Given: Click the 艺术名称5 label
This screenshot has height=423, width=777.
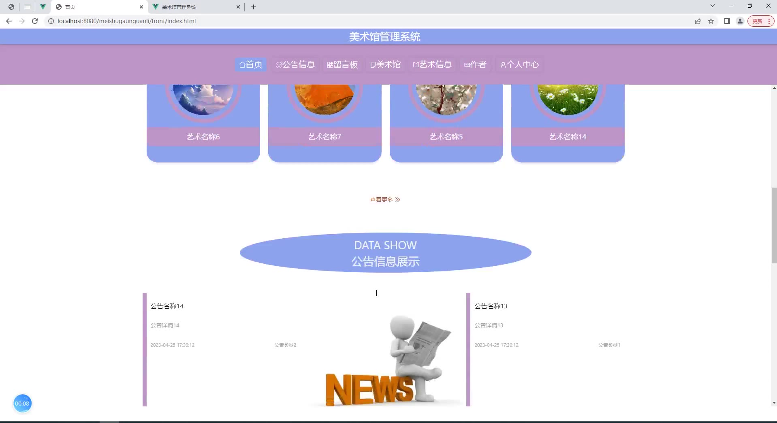Looking at the screenshot, I should coord(446,137).
